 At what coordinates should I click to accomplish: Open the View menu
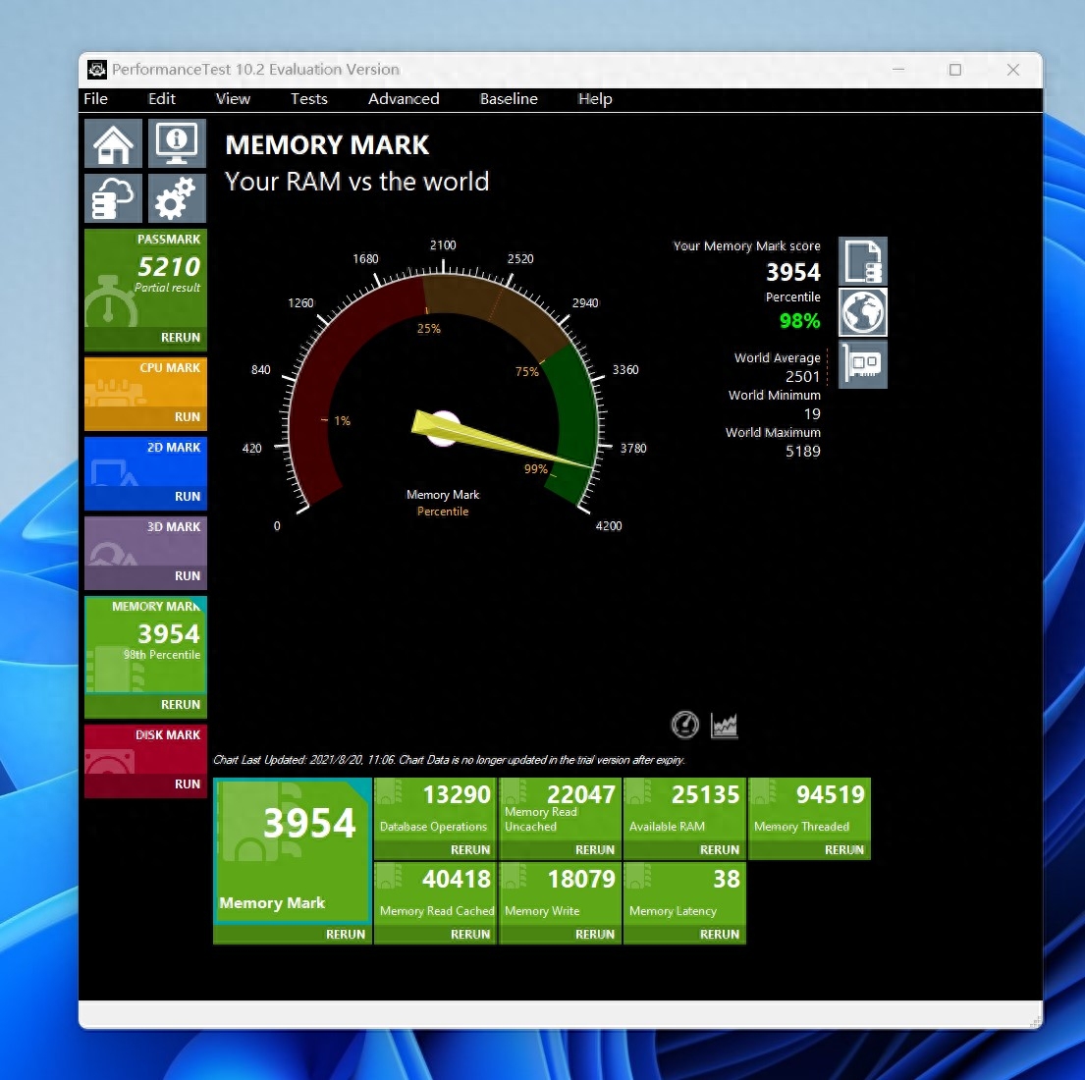click(x=233, y=99)
